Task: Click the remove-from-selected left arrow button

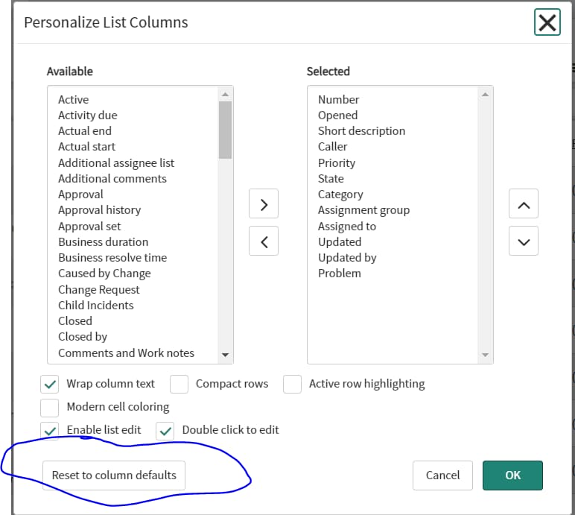Action: pyautogui.click(x=264, y=241)
